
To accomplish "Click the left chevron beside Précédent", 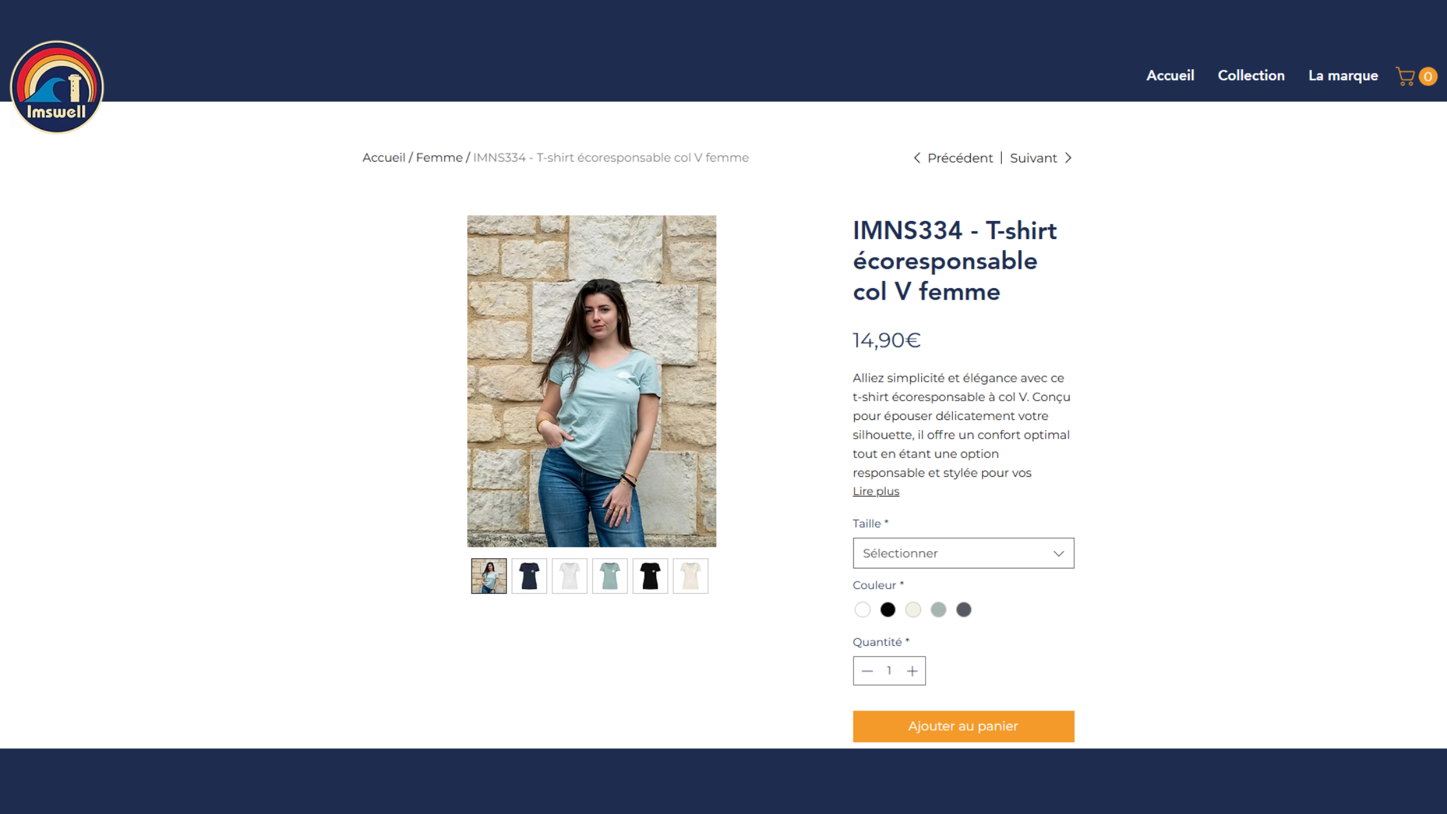I will [917, 158].
